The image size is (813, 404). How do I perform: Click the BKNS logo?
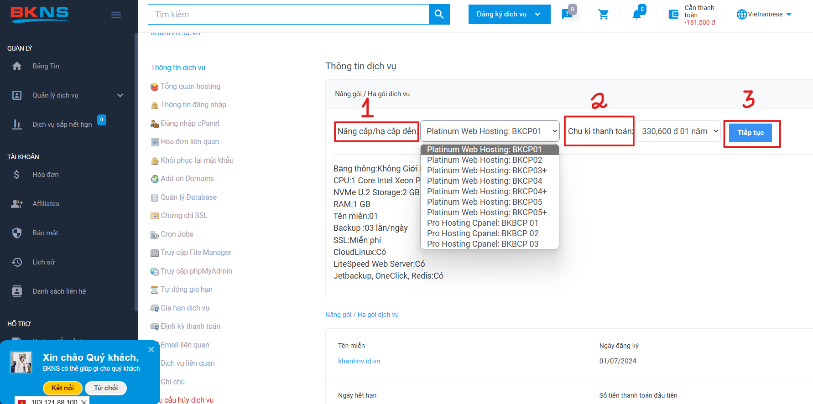point(40,15)
